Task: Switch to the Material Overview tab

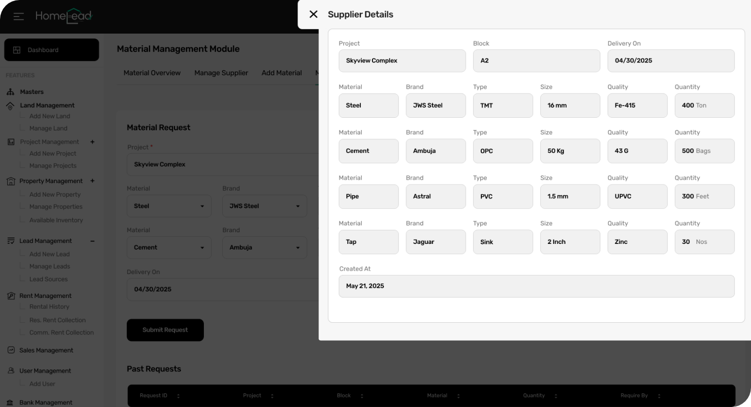Action: tap(152, 73)
